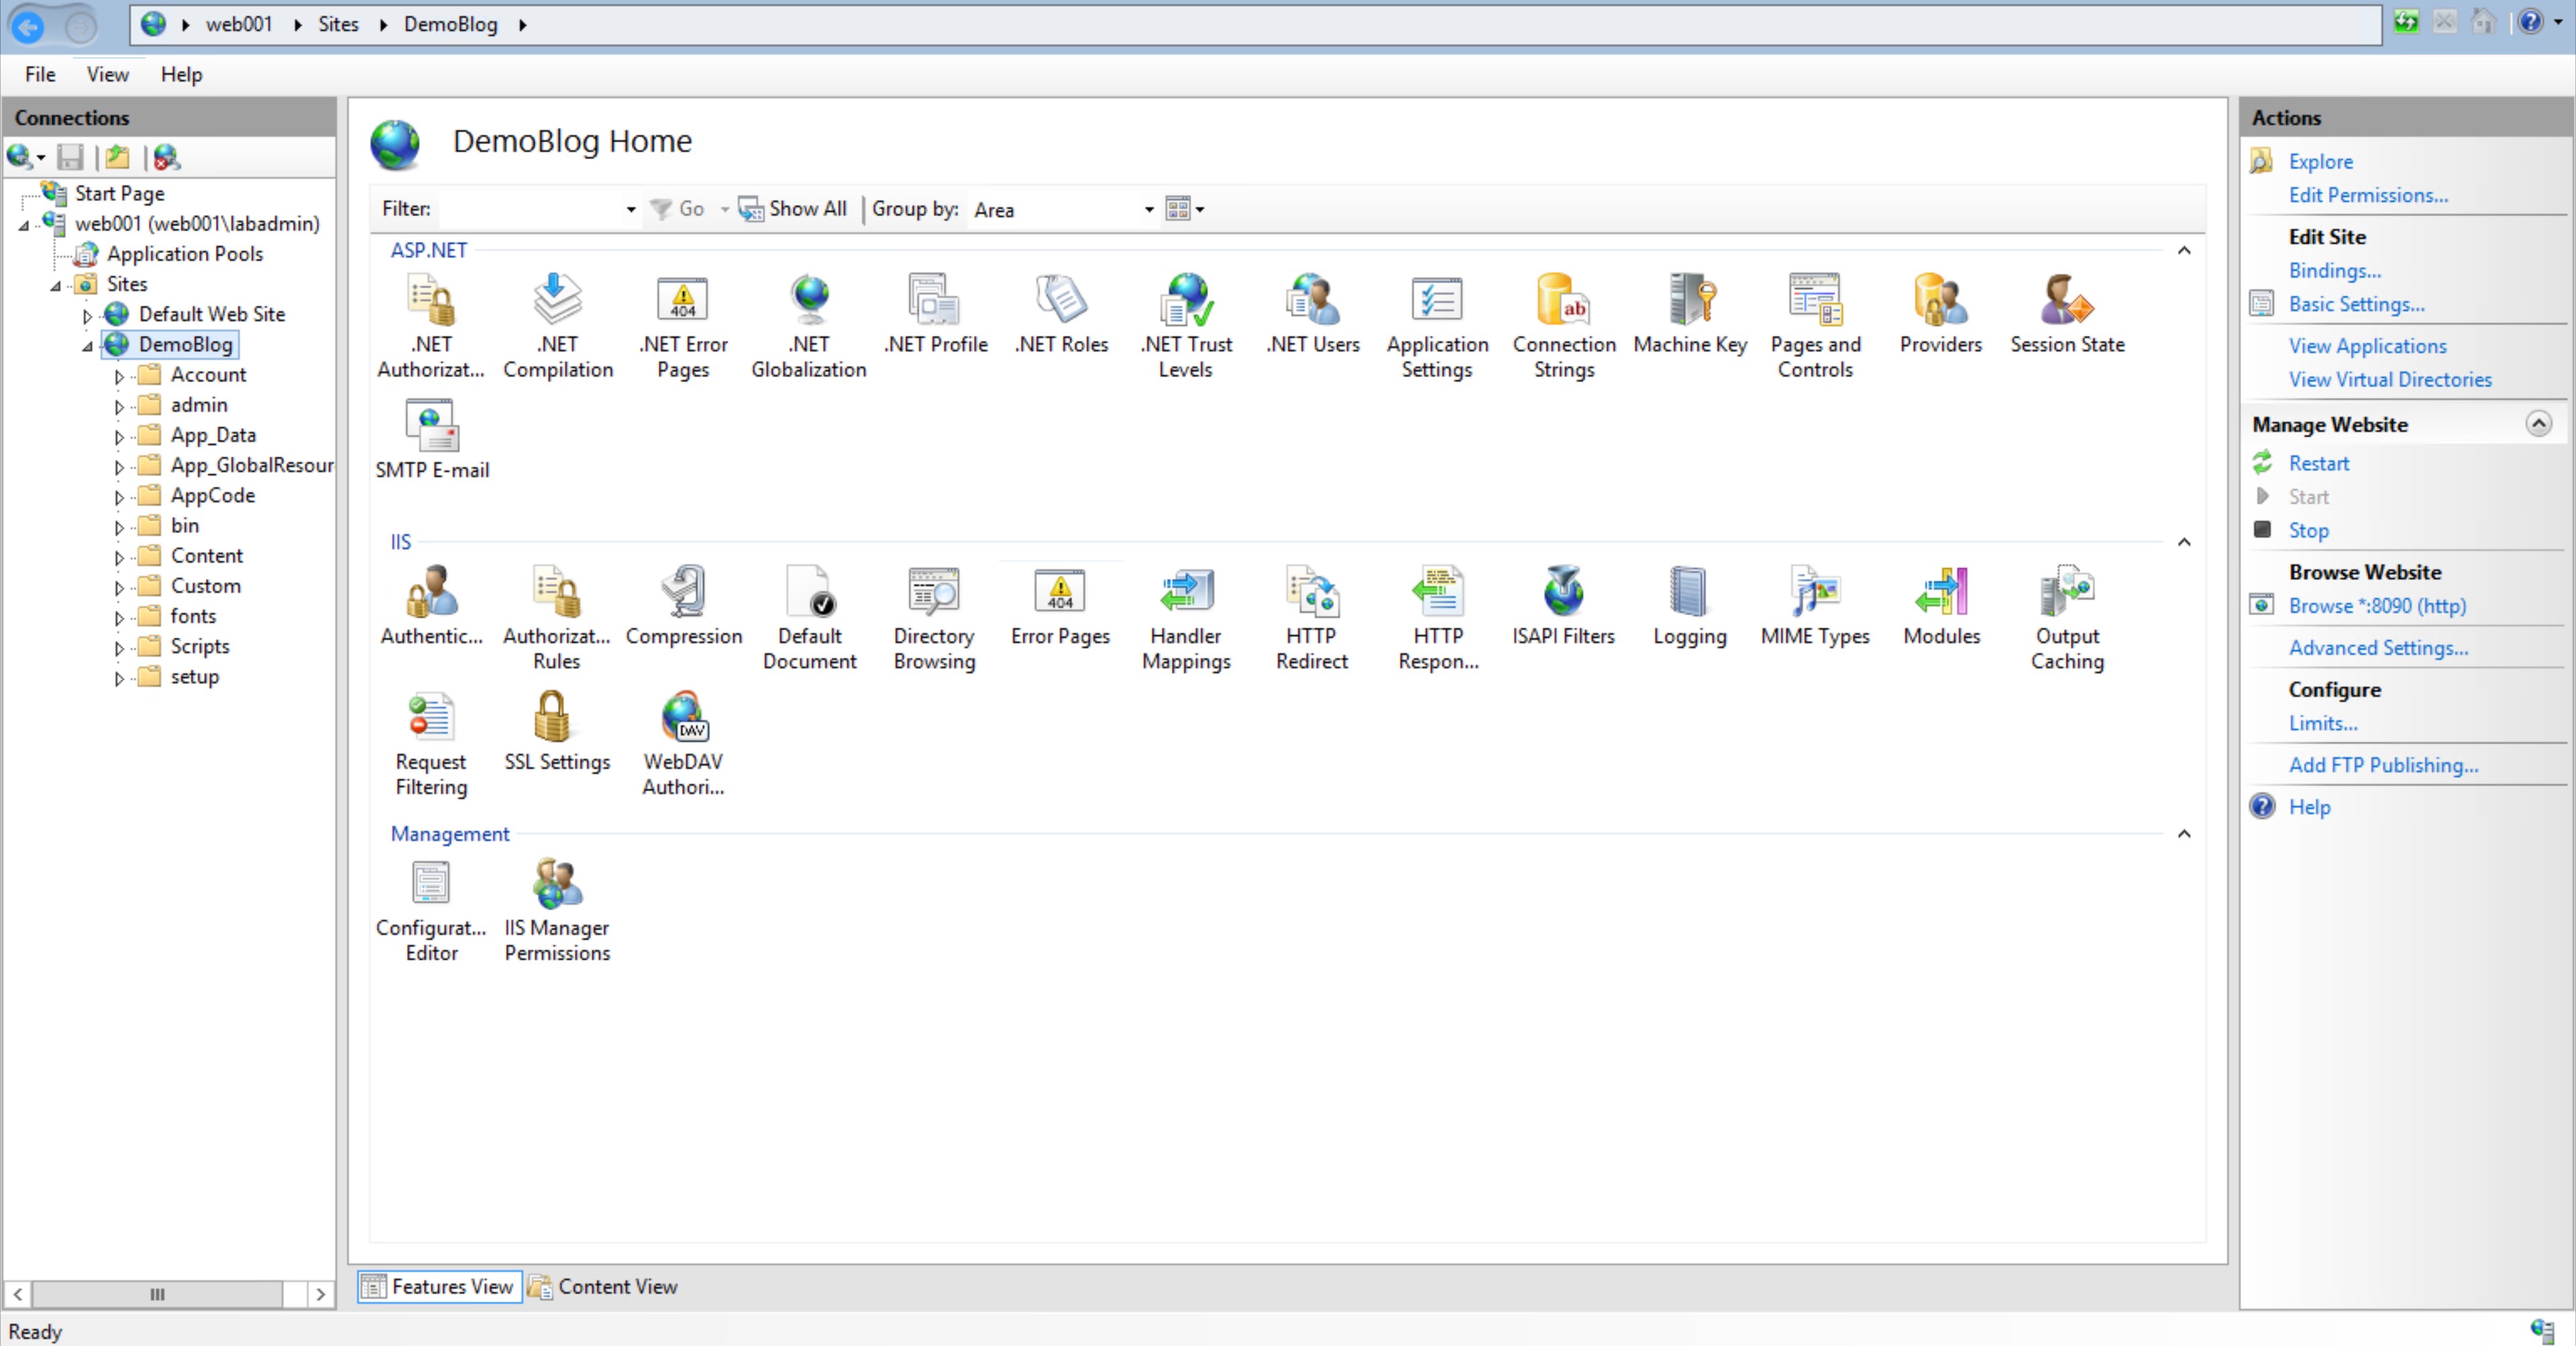
Task: Open the Handler Mappings feature
Action: tap(1186, 617)
